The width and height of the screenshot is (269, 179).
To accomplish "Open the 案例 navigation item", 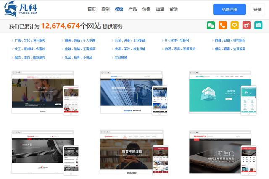I will point(105,9).
